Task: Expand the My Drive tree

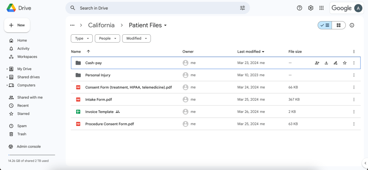Action: 7,69
